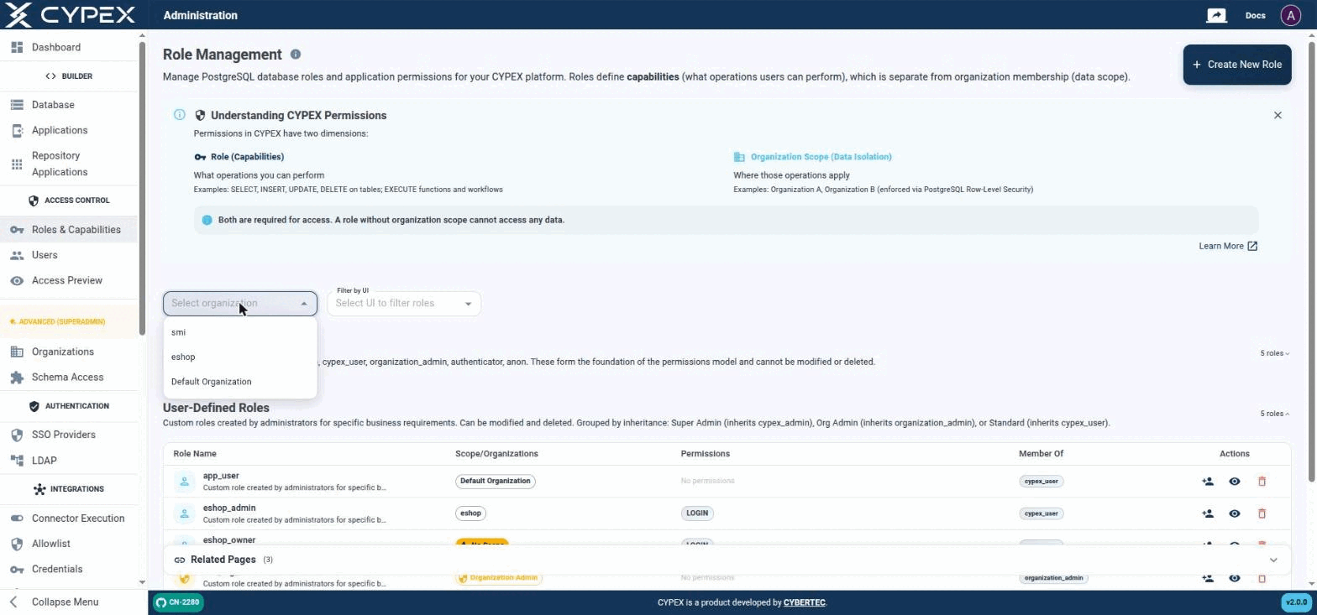Click the organization_admin member chip
This screenshot has width=1317, height=615.
pos(1053,578)
